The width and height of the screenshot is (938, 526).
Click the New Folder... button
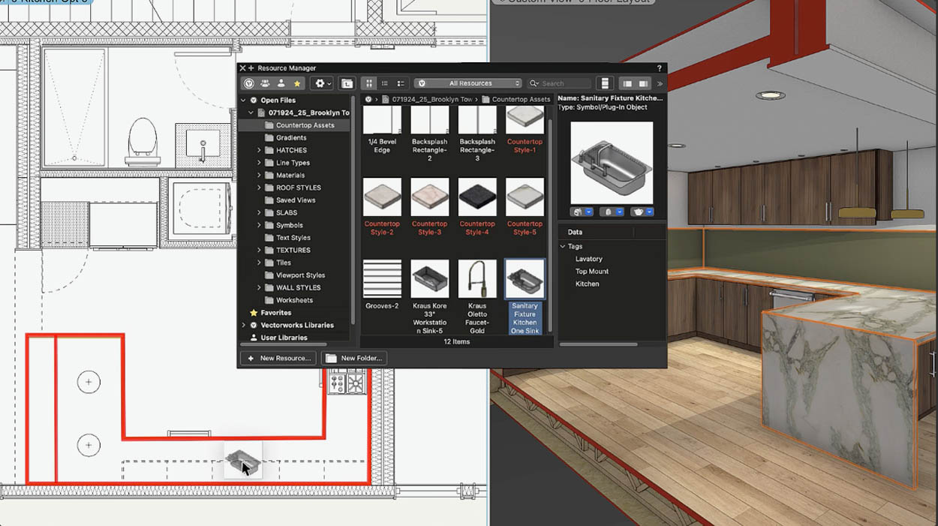click(x=353, y=358)
